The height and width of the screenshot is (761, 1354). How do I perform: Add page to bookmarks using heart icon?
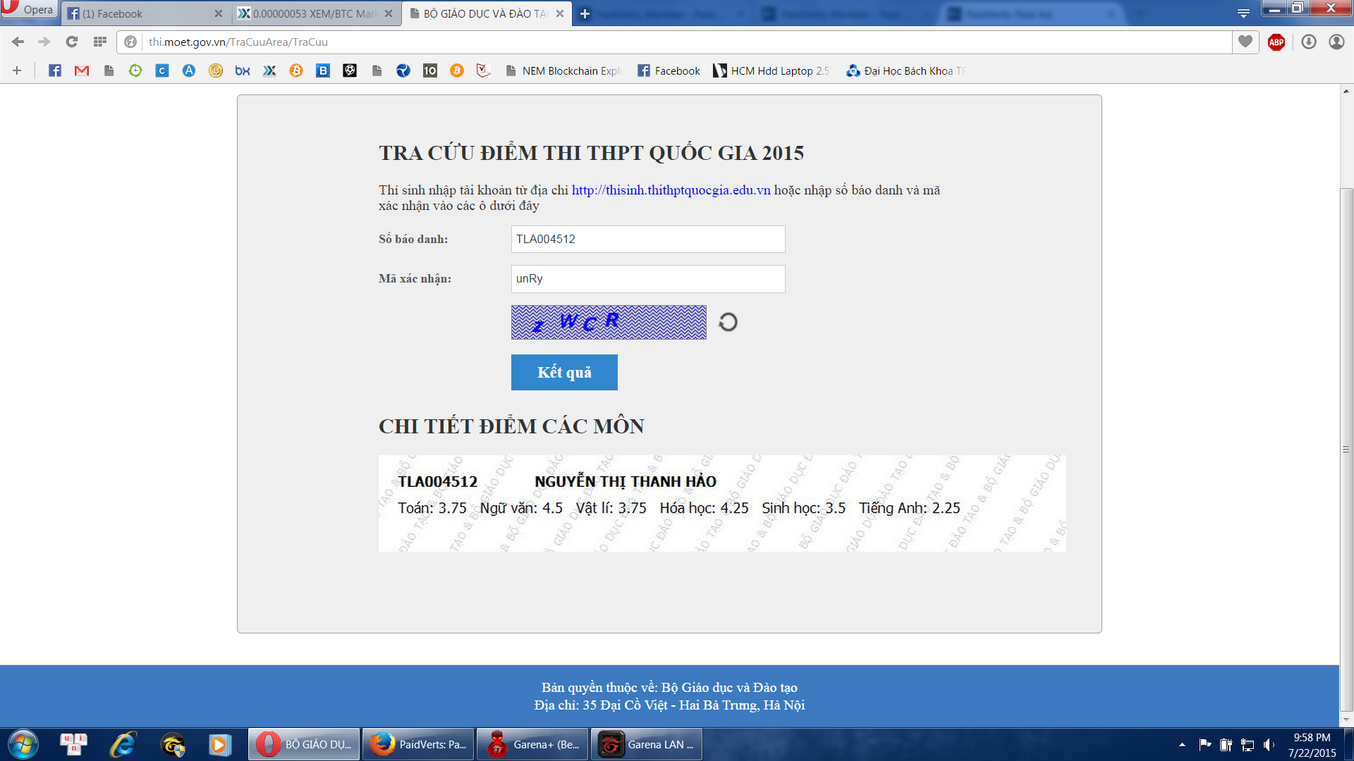coord(1245,42)
